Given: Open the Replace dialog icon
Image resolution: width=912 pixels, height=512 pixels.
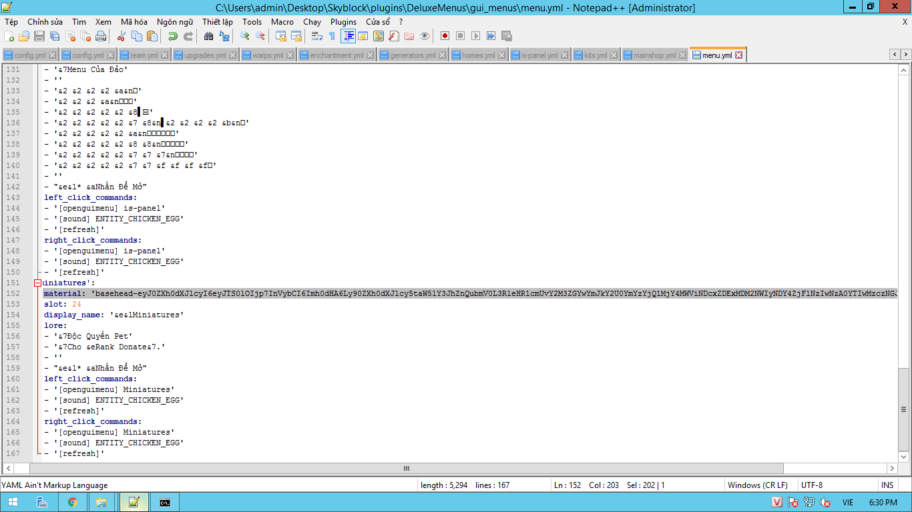Looking at the screenshot, I should click(224, 36).
